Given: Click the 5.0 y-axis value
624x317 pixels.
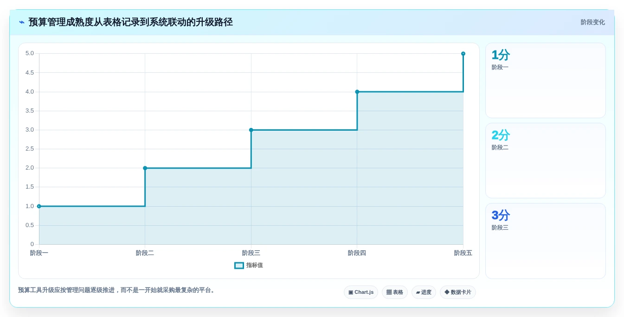Looking at the screenshot, I should coord(30,53).
